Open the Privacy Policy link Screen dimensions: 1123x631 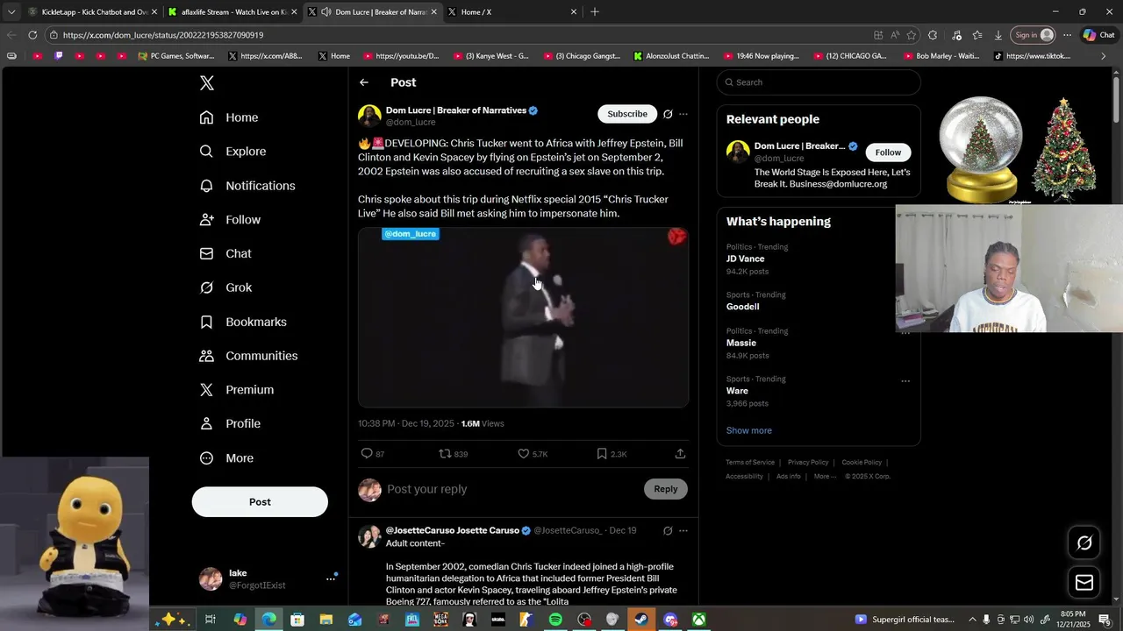click(x=808, y=463)
